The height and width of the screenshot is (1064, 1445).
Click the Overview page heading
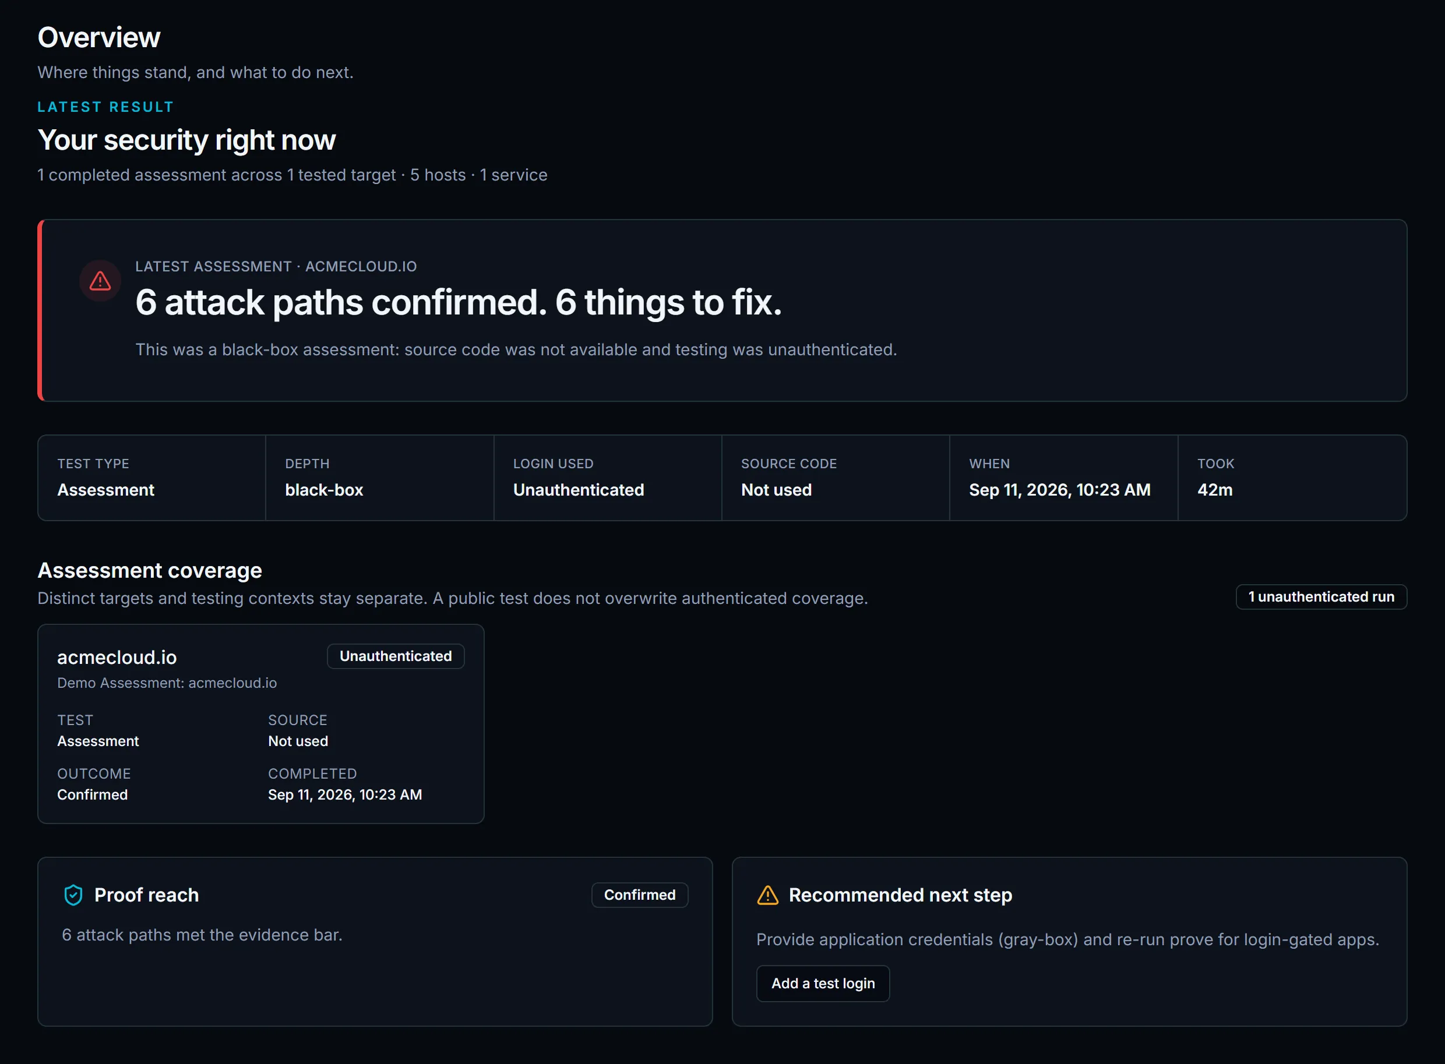[x=98, y=37]
